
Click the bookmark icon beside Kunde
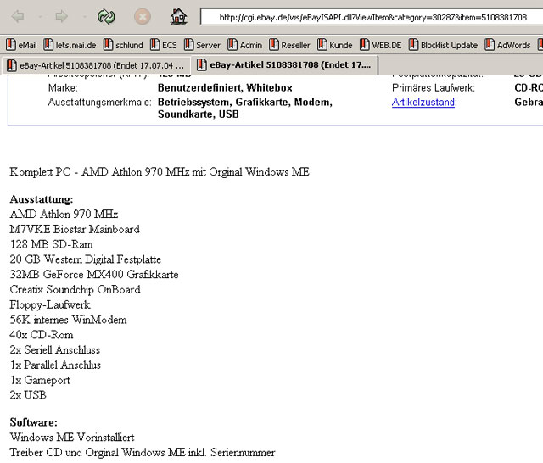[322, 45]
